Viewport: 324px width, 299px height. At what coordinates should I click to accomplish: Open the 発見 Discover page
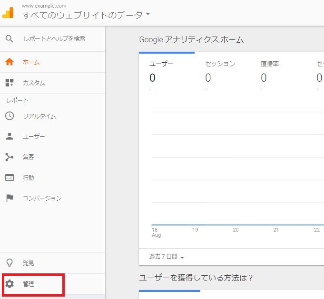52,263
